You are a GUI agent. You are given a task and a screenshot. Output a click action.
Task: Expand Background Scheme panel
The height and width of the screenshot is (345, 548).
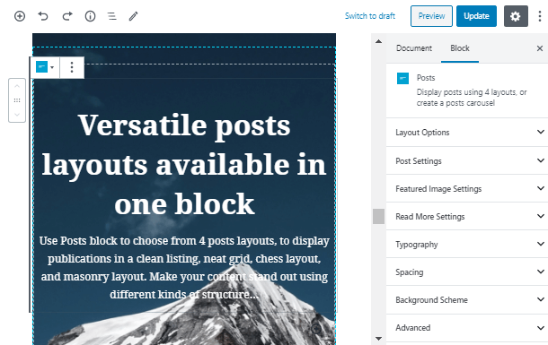[467, 300]
